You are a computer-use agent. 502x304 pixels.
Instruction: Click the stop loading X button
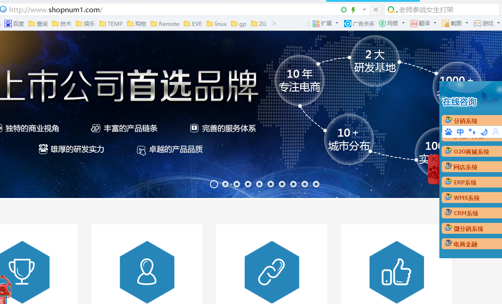pyautogui.click(x=376, y=10)
